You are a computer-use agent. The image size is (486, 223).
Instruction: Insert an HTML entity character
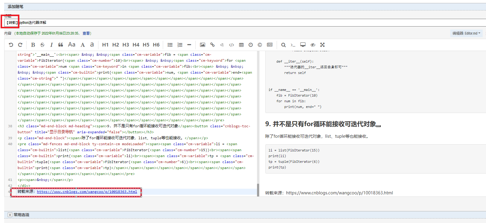pos(260,45)
